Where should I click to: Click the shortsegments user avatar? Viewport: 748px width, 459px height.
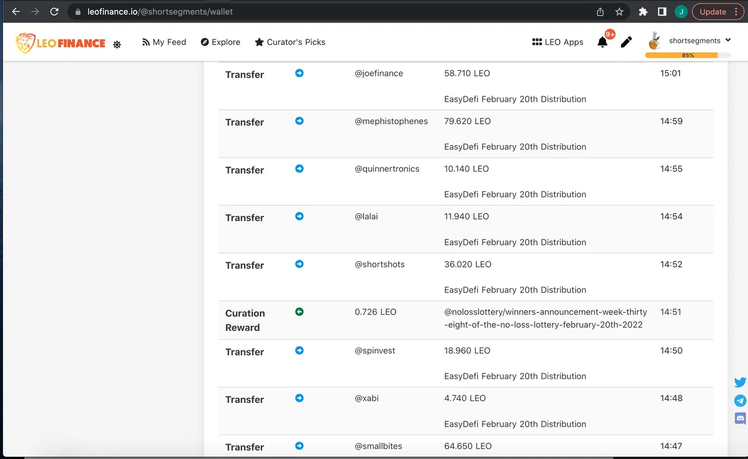(654, 40)
